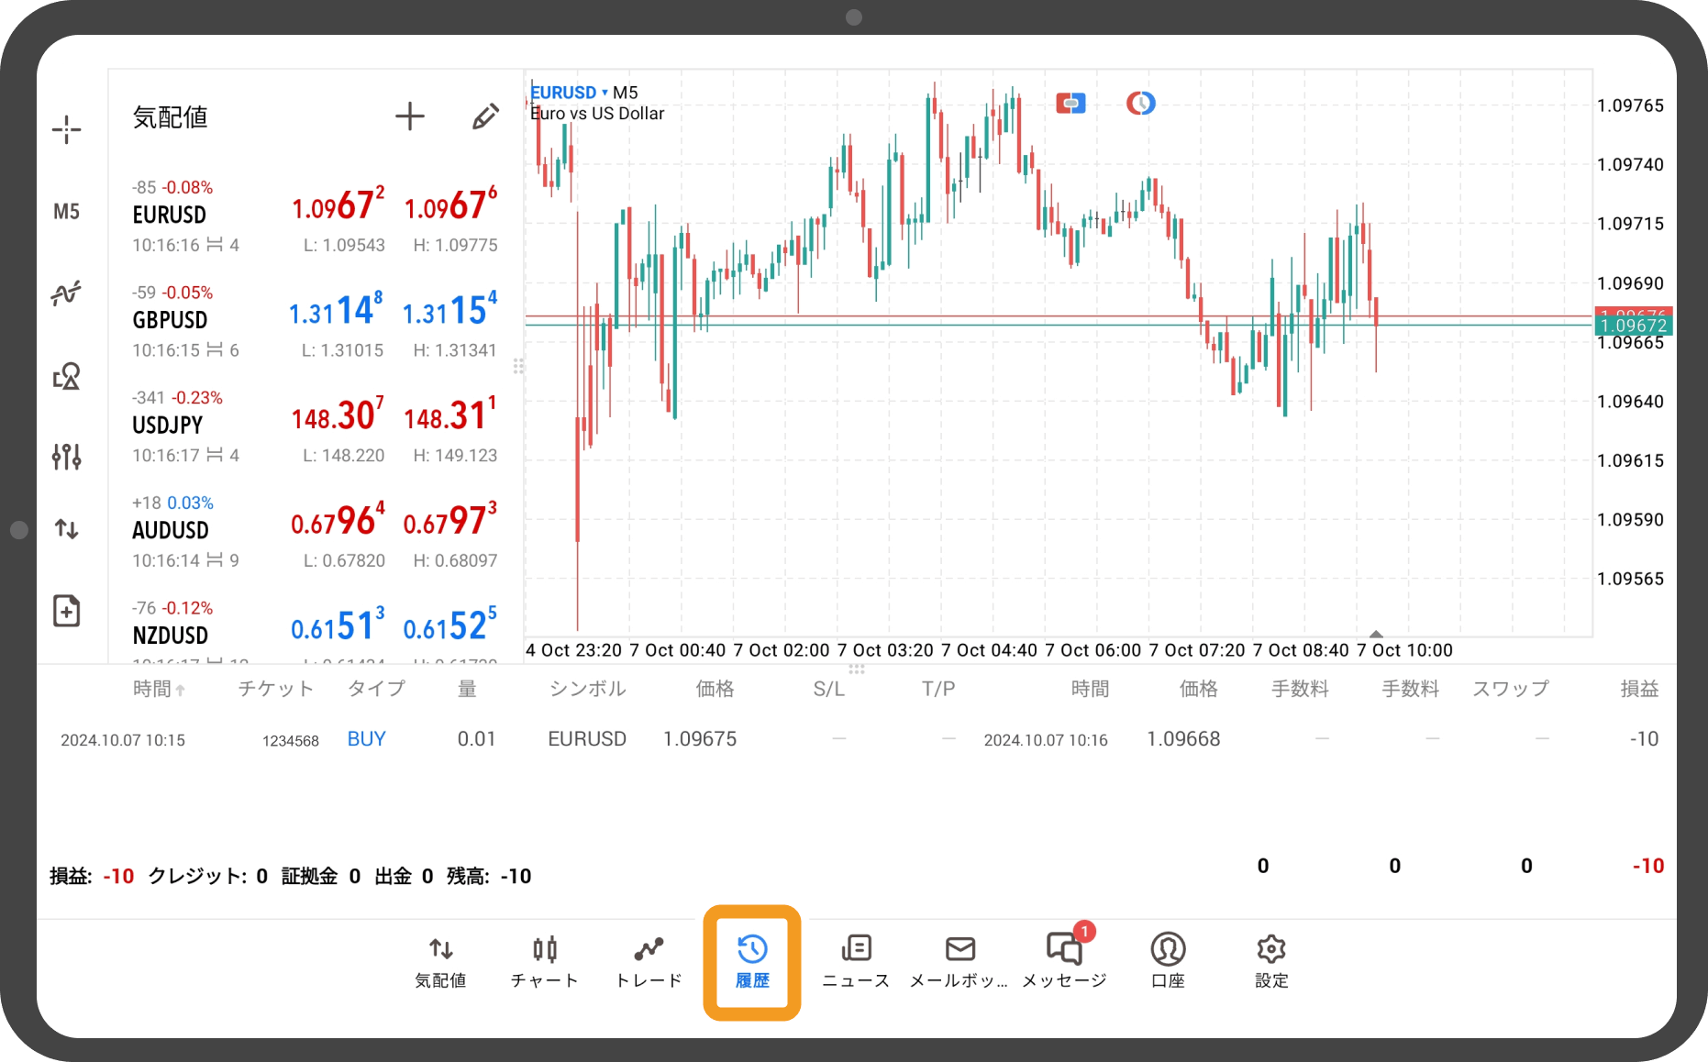Open the drawing objects shapes icon

[66, 376]
